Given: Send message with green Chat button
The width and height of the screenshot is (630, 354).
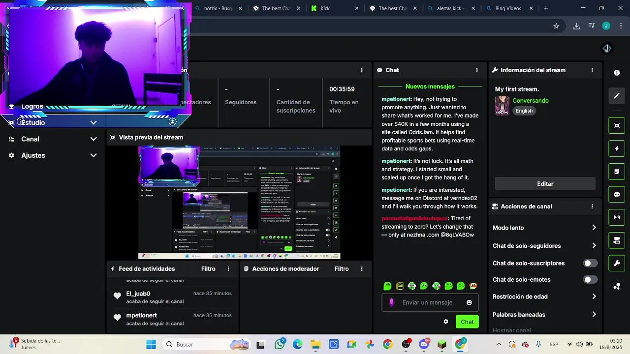Looking at the screenshot, I should tap(467, 322).
